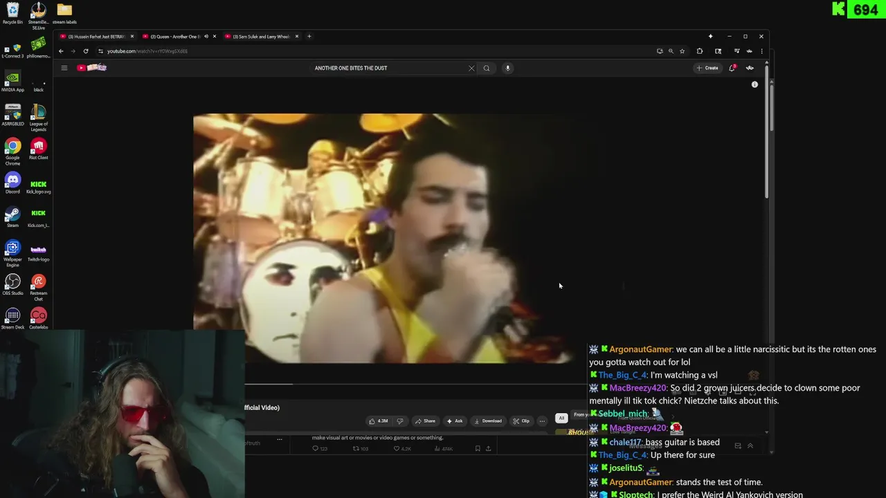The image size is (886, 498).
Task: Select the Kick_logo.svg desktop file
Action: (x=38, y=186)
